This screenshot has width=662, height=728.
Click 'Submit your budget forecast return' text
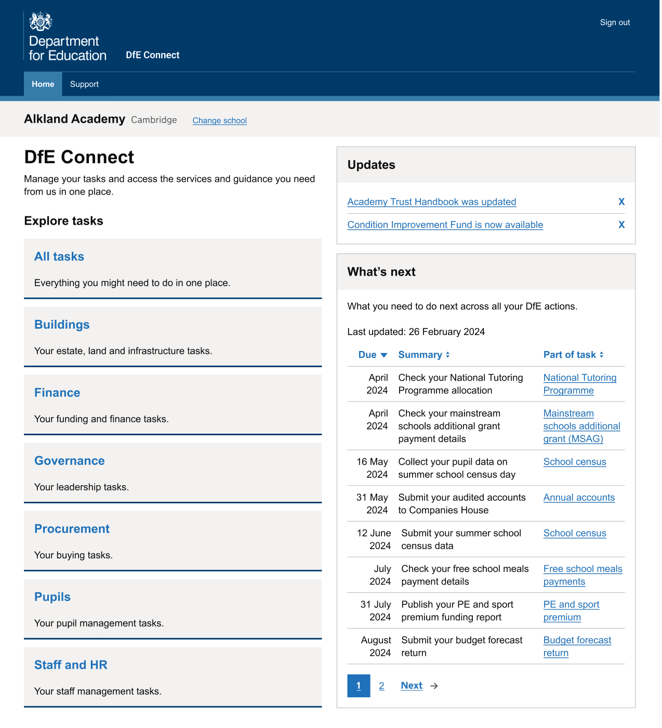click(462, 647)
